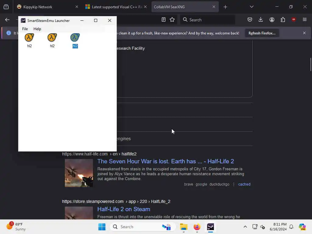Bookmark this page with the star
Image resolution: width=312 pixels, height=234 pixels.
coord(172,19)
